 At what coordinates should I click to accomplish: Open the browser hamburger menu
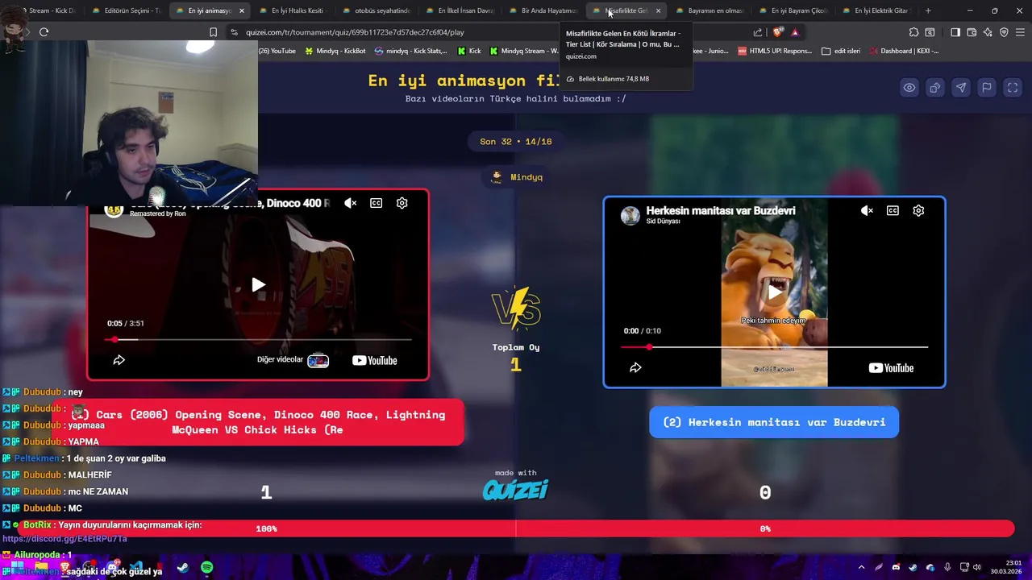pos(1020,32)
